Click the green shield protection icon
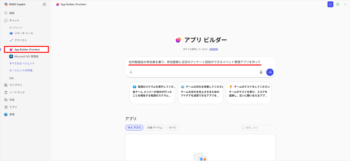Screen dimensions: 350x161 (338, 4)
